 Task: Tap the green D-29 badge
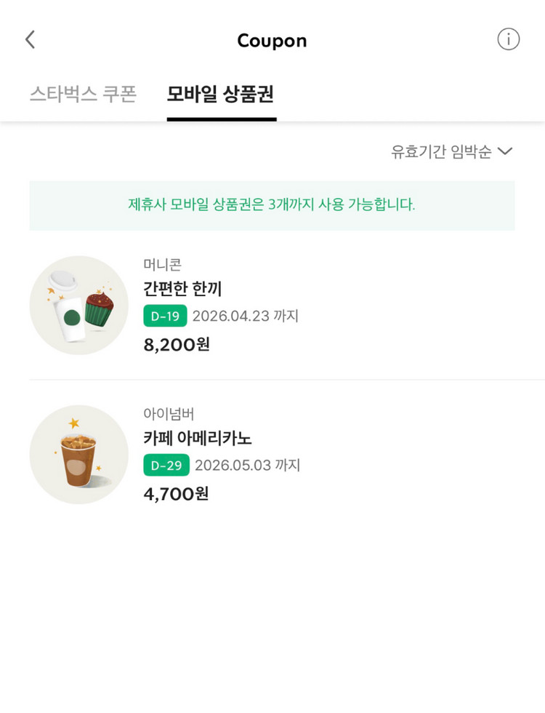(166, 465)
